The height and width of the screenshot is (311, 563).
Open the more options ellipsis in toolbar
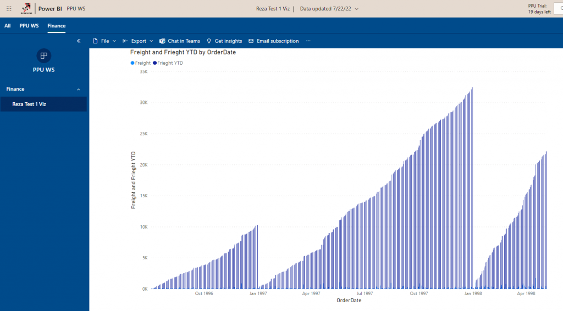coord(308,41)
